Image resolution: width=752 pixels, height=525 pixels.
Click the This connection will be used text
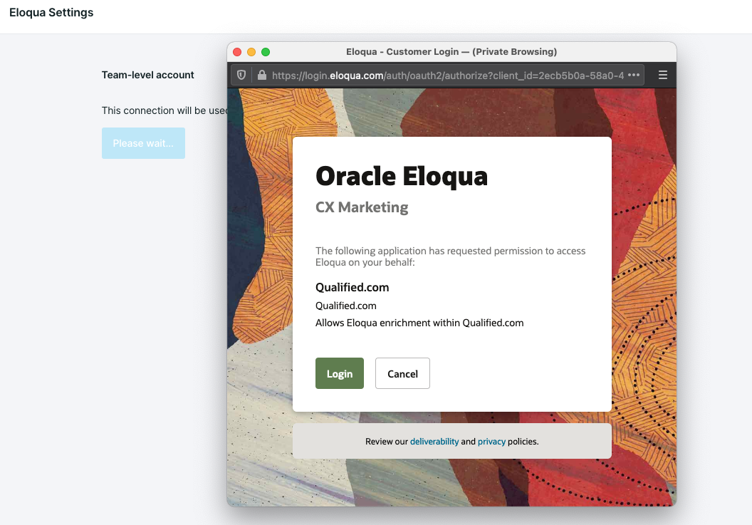[x=164, y=110]
